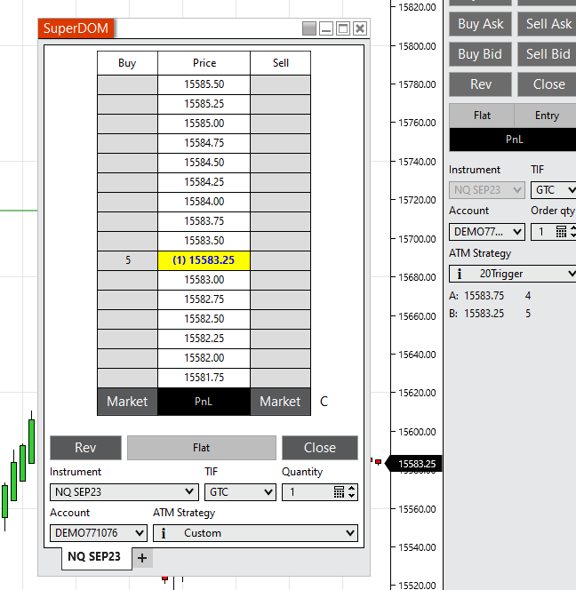Click the Flat position cell in Chart Trader
This screenshot has width=576, height=590.
tap(482, 116)
